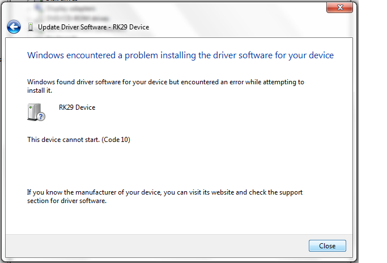Close the dialog with the red X
The height and width of the screenshot is (263, 387).
point(339,7)
